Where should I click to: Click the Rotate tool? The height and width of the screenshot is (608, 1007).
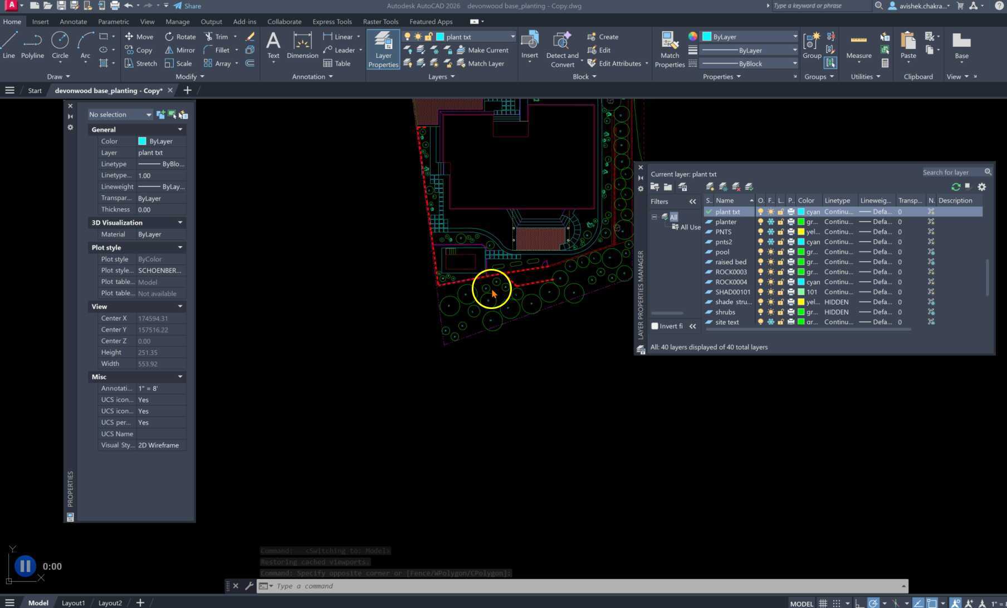pyautogui.click(x=180, y=37)
